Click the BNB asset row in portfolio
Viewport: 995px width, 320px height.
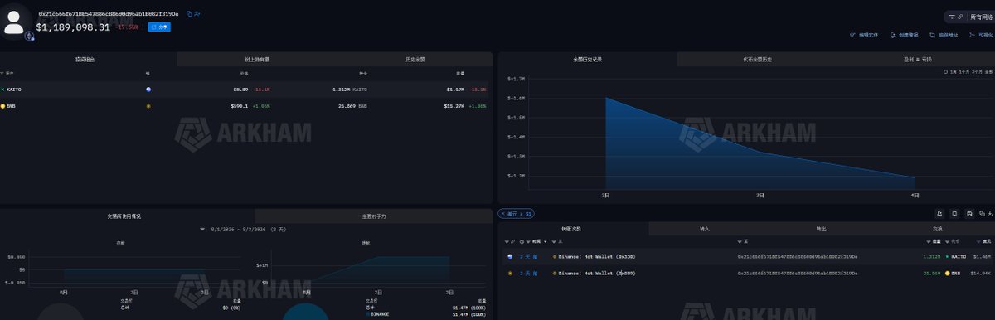coord(246,106)
